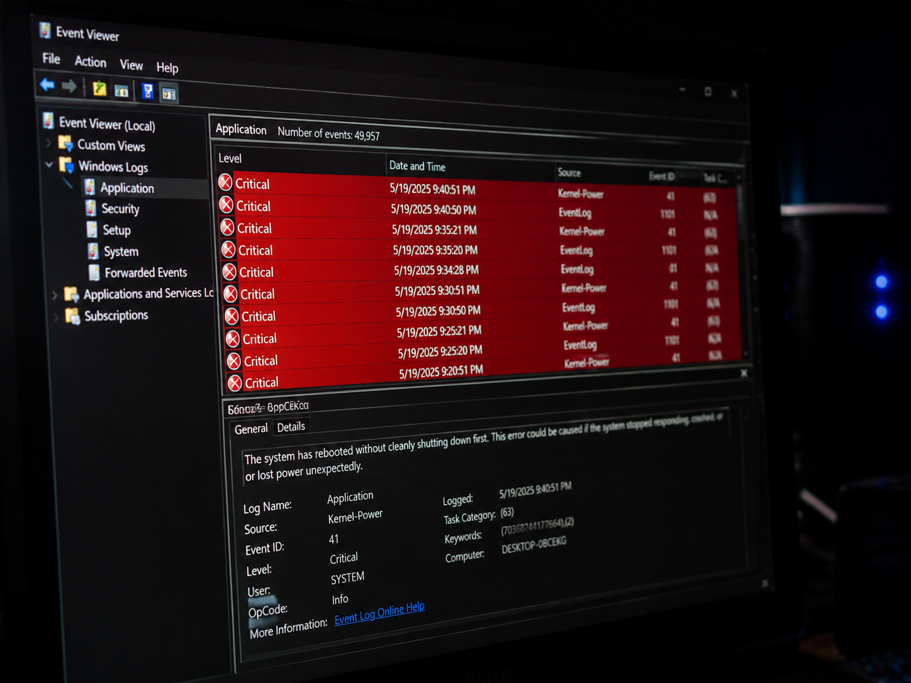
Task: Select the Application log label under Windows Logs
Action: point(127,188)
